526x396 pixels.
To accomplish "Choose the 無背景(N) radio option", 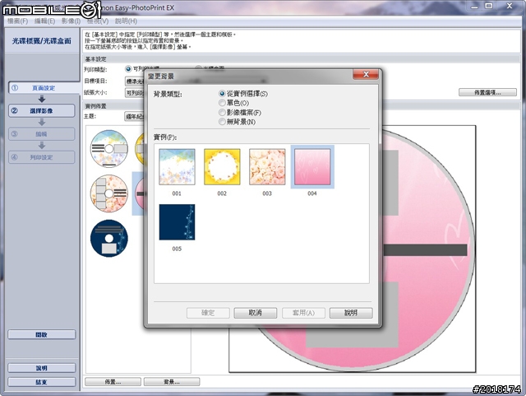I will click(238, 122).
